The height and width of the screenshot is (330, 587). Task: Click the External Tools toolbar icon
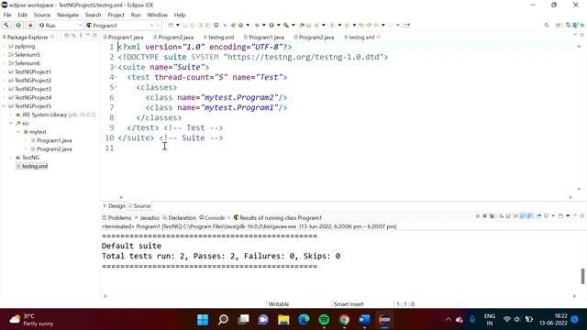(286, 25)
